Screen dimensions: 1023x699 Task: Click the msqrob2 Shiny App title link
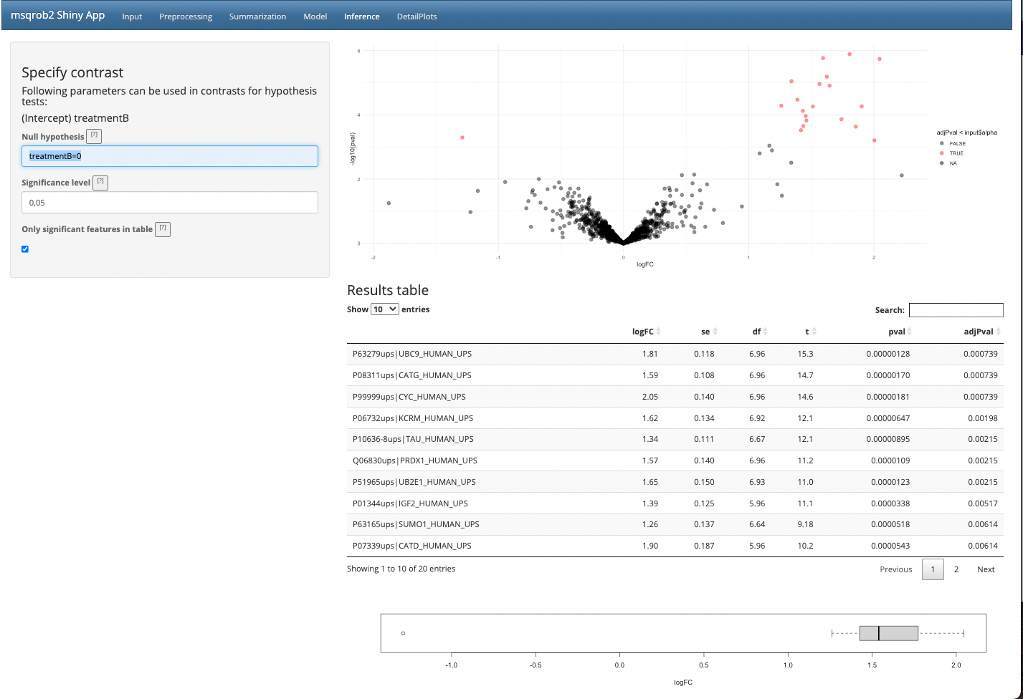point(58,15)
